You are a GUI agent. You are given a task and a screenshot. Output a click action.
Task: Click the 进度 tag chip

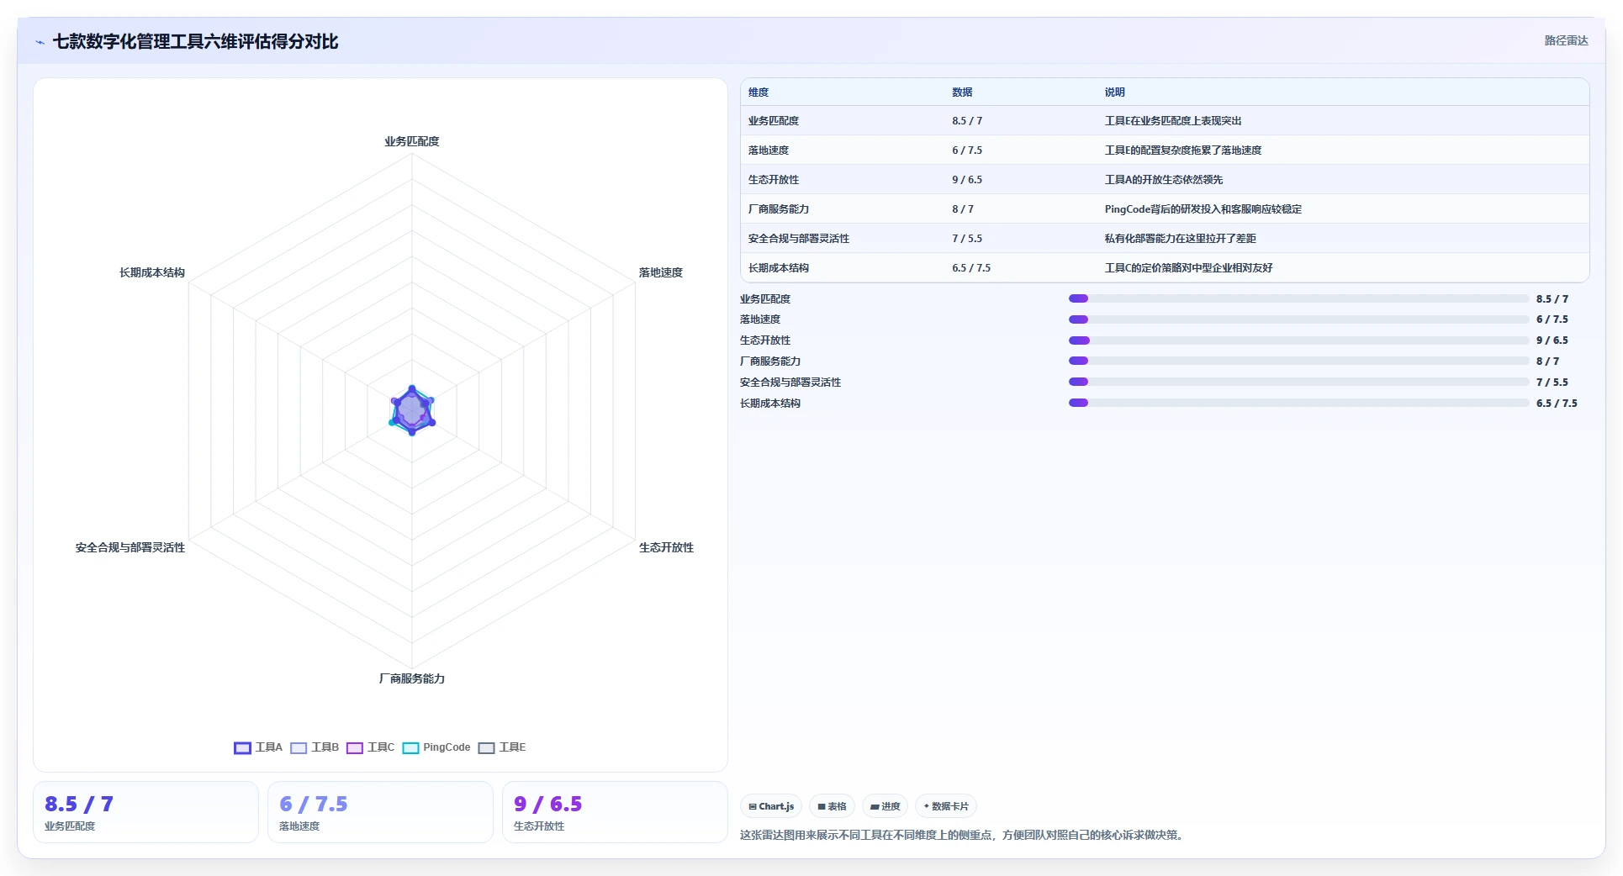point(886,806)
